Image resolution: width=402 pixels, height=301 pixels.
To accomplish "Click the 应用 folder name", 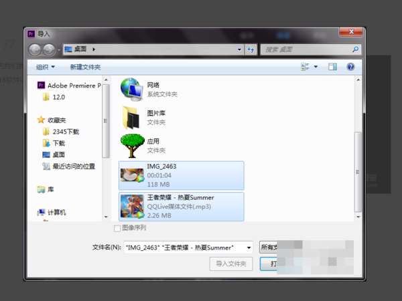I will (153, 141).
